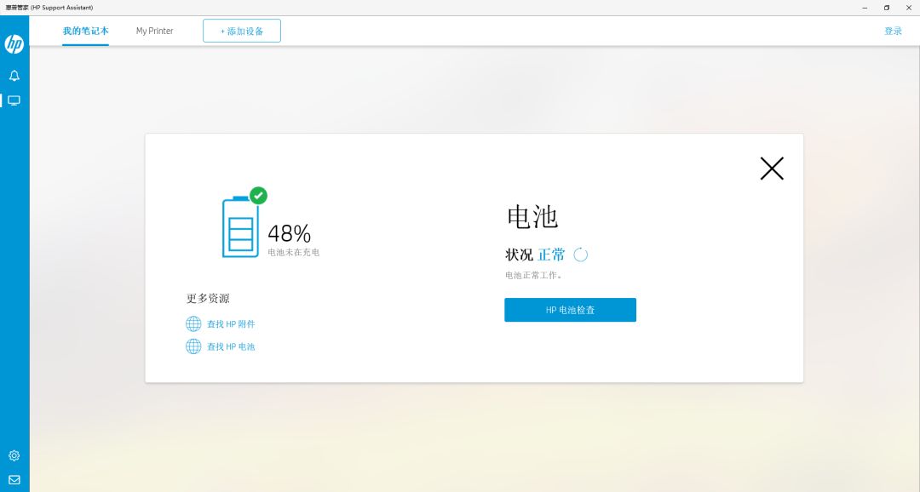Click the HP logo in sidebar
Image resolution: width=920 pixels, height=492 pixels.
tap(14, 44)
